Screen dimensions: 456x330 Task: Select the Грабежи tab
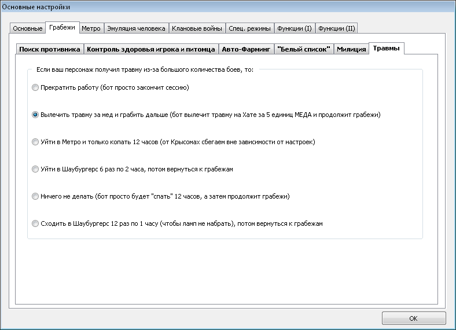62,28
